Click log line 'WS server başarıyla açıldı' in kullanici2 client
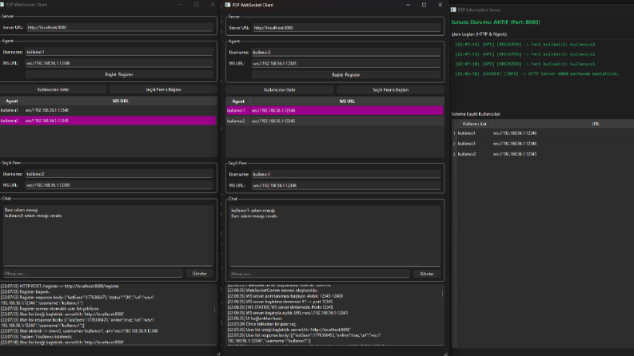The width and height of the screenshot is (634, 356). pos(288,313)
